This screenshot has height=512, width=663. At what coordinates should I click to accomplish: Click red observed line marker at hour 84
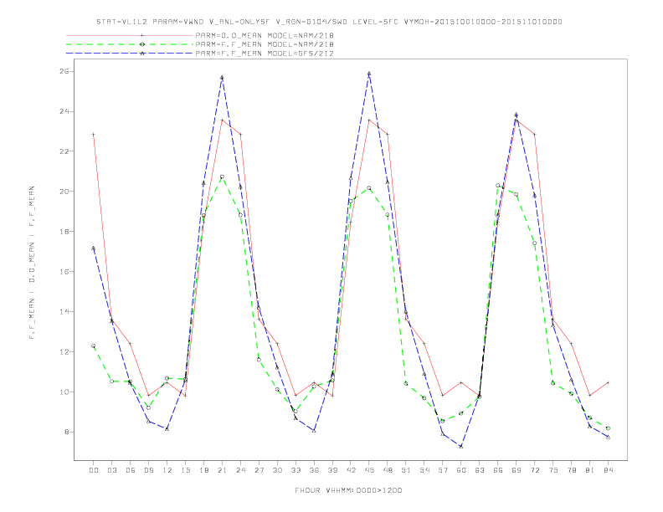608,382
